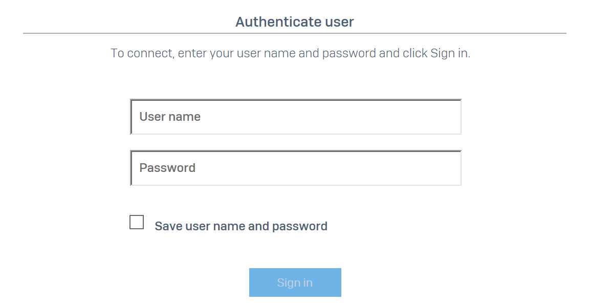This screenshot has height=305, width=589.
Task: Click the divider line under Authenticate user
Action: point(295,33)
